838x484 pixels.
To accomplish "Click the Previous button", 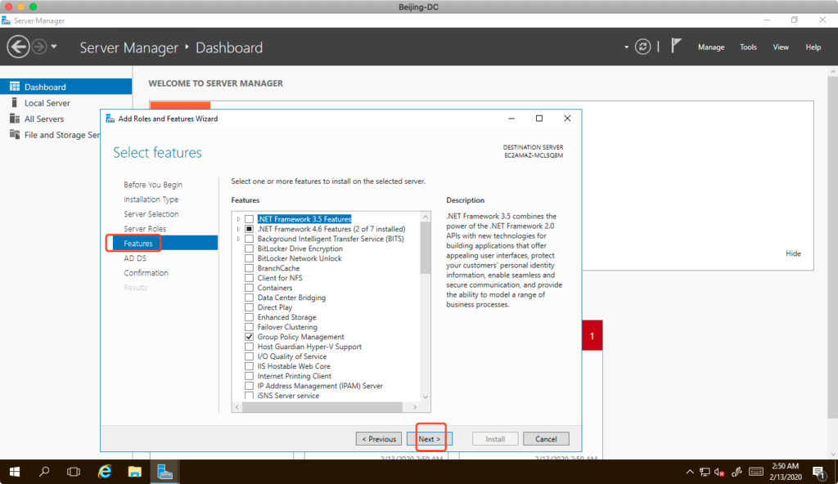I will point(378,439).
